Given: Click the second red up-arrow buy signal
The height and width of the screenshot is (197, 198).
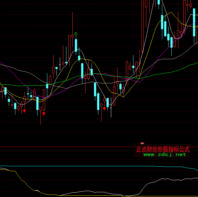Looking at the screenshot, I should click(x=44, y=113).
